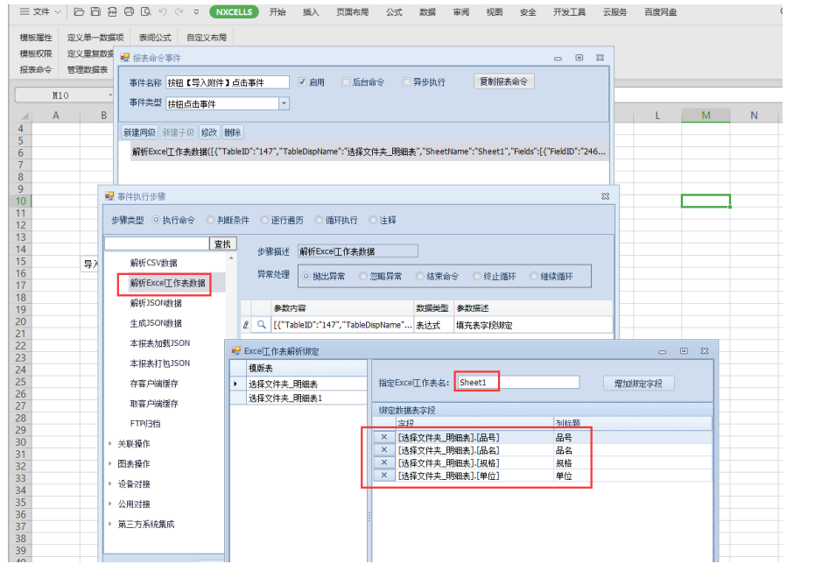Switch to the NXCELLS tab
815x571 pixels.
[234, 12]
